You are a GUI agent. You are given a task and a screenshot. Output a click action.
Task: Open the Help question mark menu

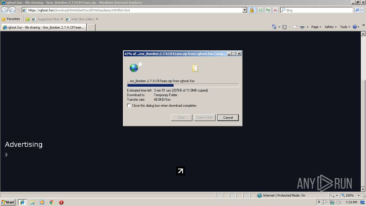point(356,27)
